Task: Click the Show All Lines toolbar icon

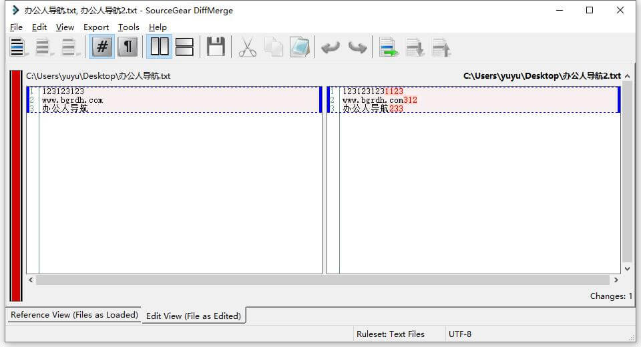Action: pos(17,47)
